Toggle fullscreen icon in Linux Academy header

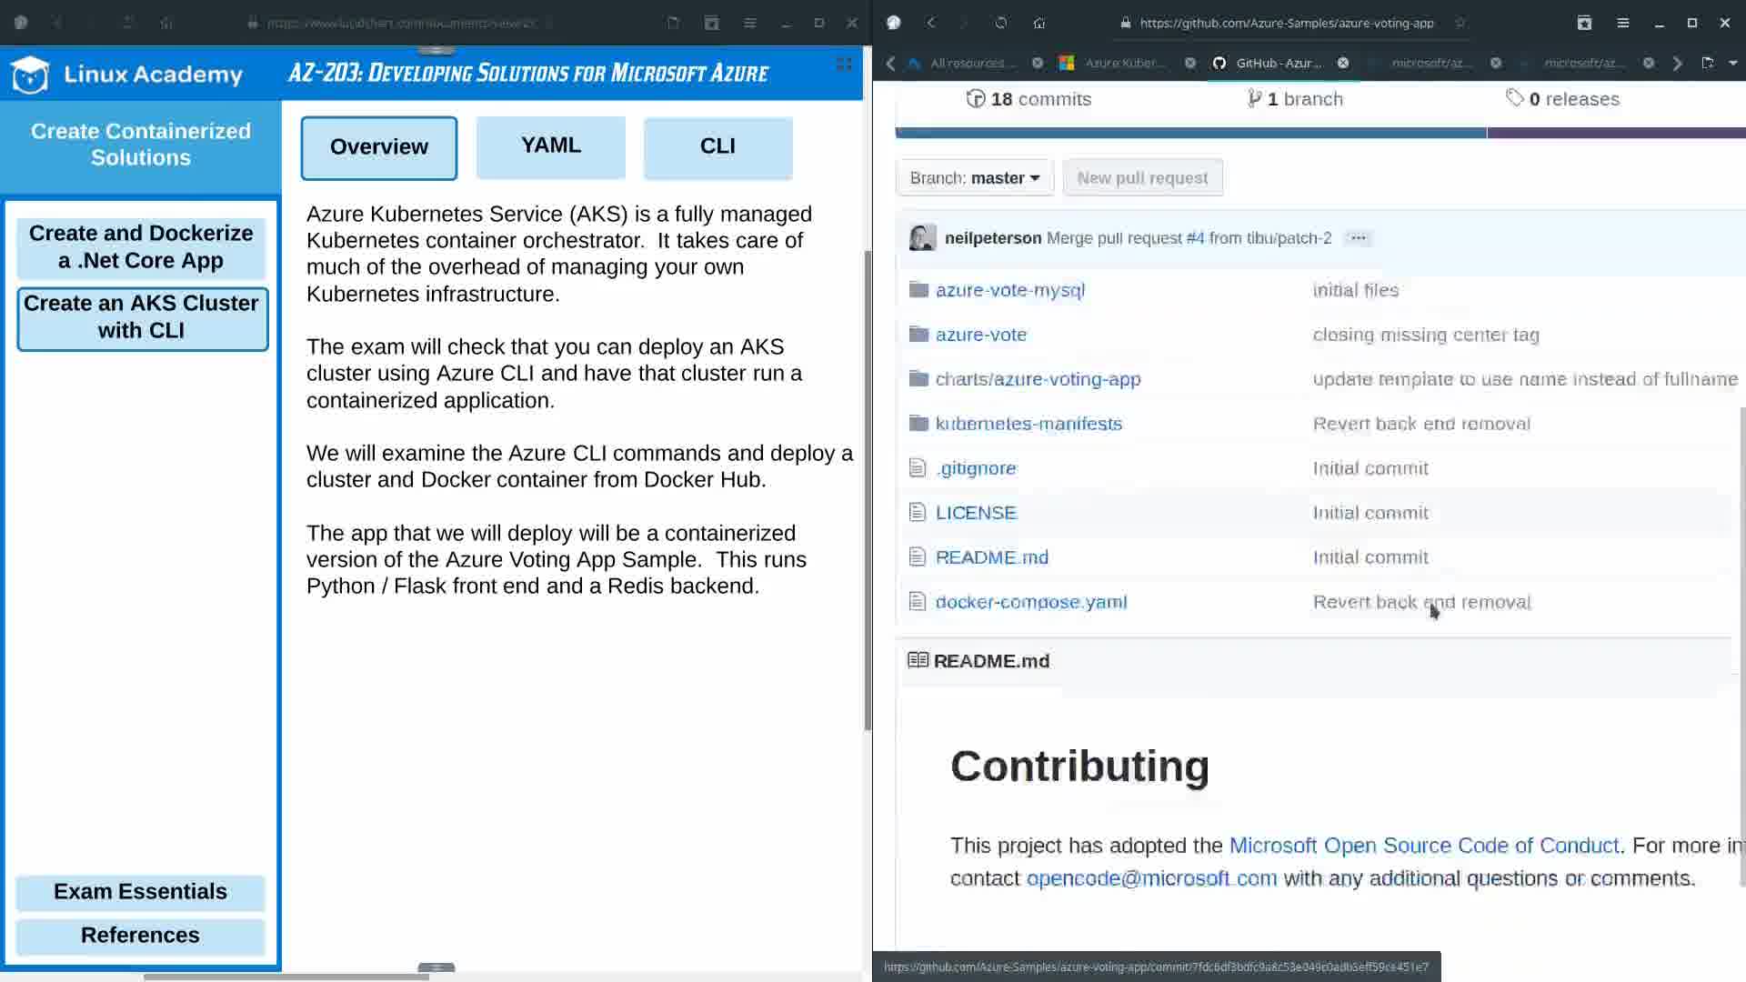click(x=844, y=64)
